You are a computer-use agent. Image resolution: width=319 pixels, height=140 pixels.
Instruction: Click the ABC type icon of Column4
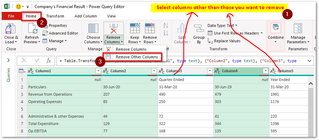[x=217, y=71]
